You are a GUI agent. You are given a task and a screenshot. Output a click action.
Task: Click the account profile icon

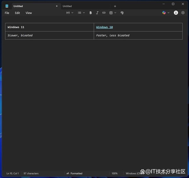[x=176, y=13]
